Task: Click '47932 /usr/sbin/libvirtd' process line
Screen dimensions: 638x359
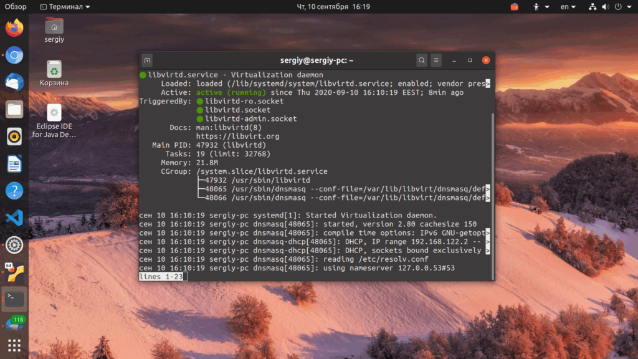Action: click(257, 180)
